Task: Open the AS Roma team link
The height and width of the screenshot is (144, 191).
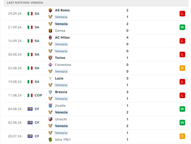Action: [62, 10]
